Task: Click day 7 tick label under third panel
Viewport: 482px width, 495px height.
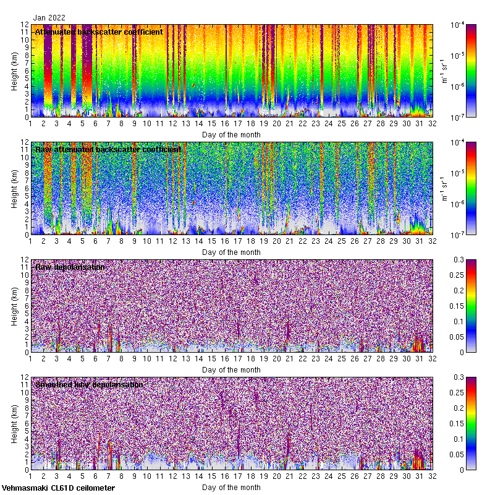Action: [108, 359]
